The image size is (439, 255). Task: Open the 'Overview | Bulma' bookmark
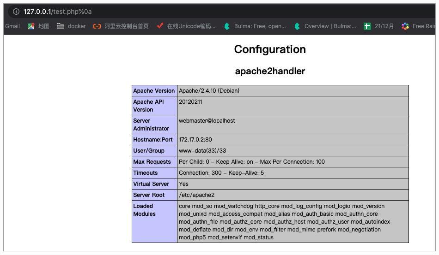point(326,26)
